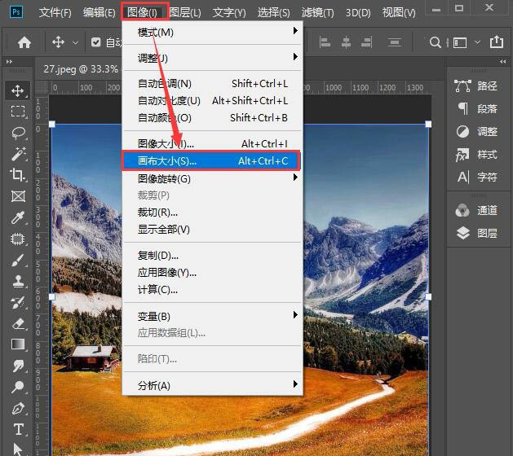Screen dimensions: 513x456
Task: Expand the 模式(M) submenu
Action: 212,32
